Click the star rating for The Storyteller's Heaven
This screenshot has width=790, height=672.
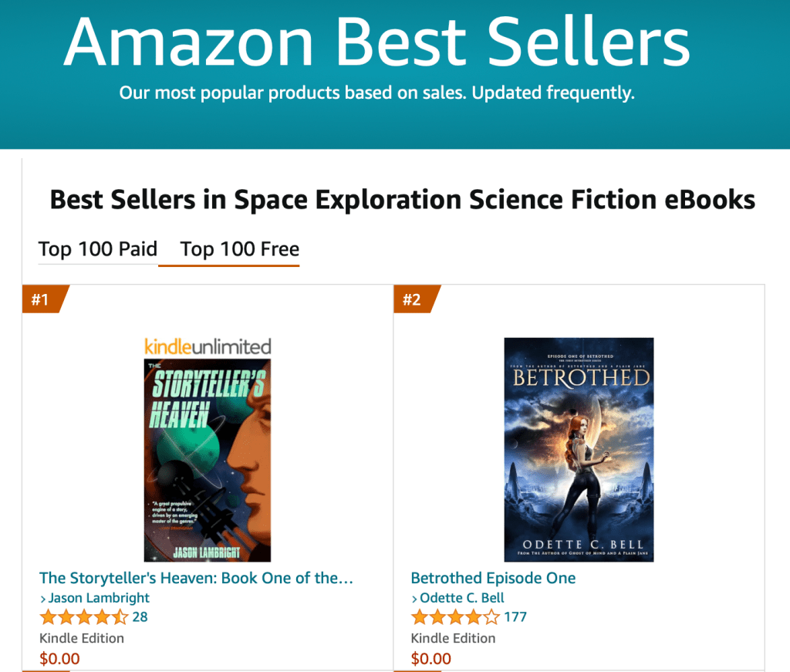pyautogui.click(x=84, y=617)
